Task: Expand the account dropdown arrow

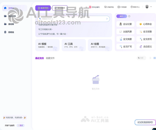Action: coord(151,7)
